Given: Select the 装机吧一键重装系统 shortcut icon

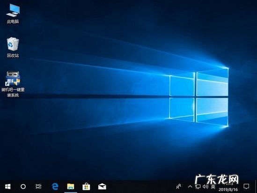Looking at the screenshot, I should [13, 84].
